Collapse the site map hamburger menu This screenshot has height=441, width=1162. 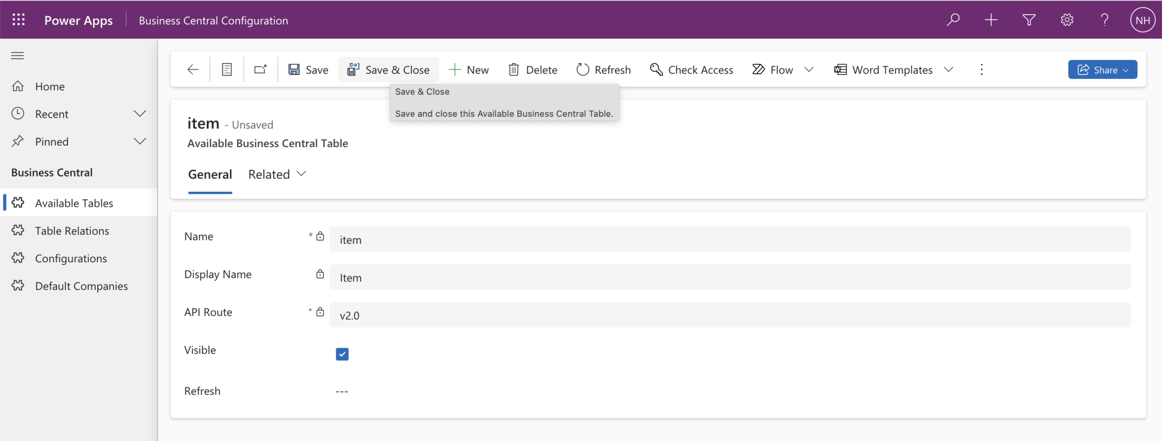coord(17,55)
